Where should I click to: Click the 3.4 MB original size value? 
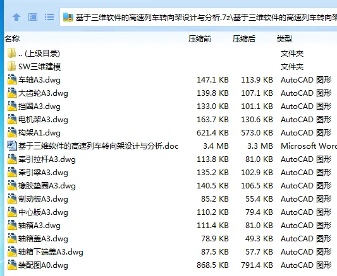pos(216,146)
